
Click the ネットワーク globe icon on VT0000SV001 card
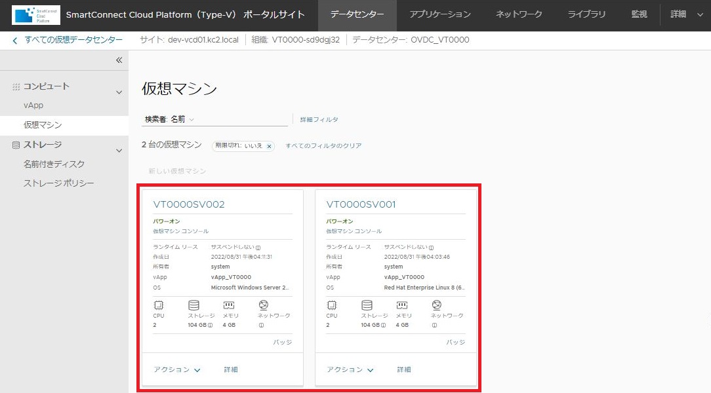tap(437, 305)
